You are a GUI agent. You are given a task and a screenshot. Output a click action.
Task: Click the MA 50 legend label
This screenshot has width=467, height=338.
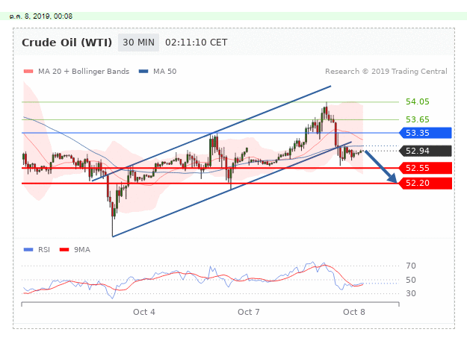[x=164, y=72]
